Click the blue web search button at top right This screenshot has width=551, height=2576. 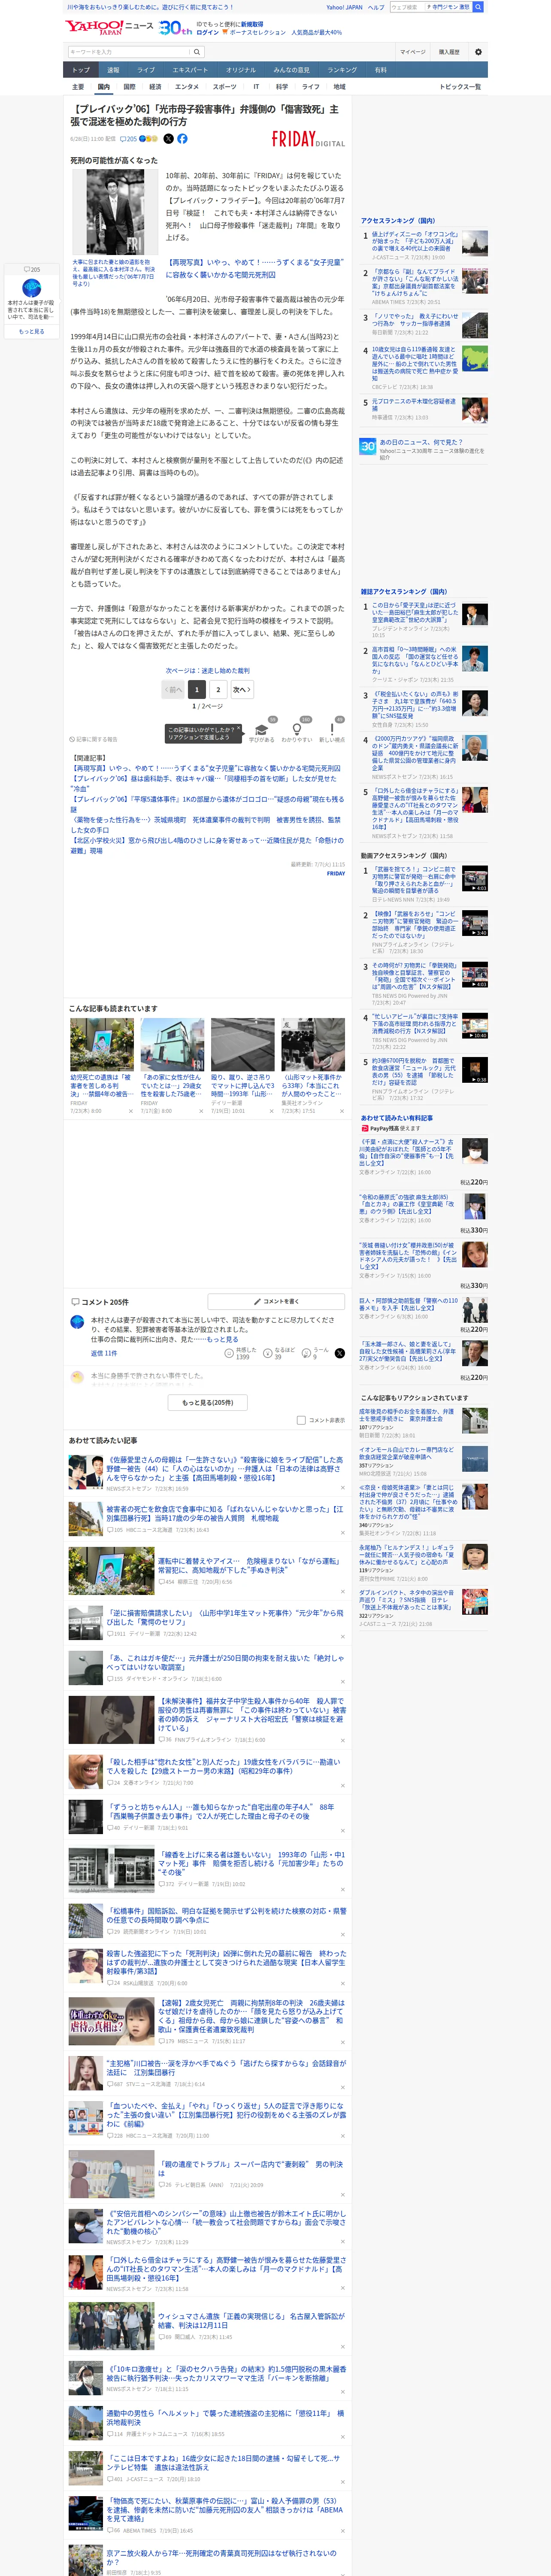click(478, 7)
